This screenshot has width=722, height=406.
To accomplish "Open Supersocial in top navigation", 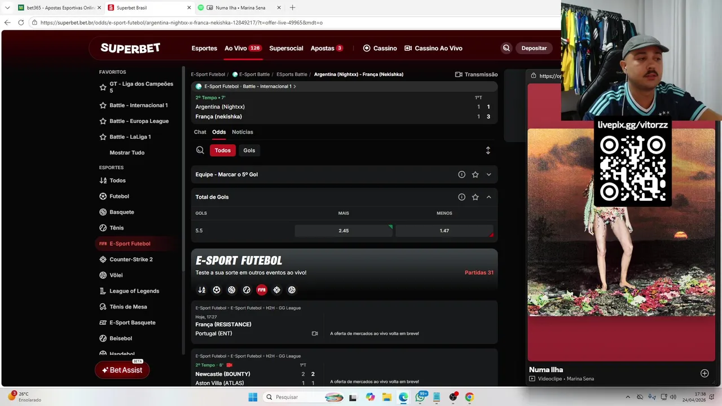I will pyautogui.click(x=286, y=48).
